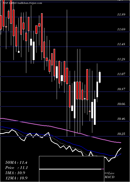Click the 11.89 price axis label
Screen dimensions: 130x182
click(121, 15)
